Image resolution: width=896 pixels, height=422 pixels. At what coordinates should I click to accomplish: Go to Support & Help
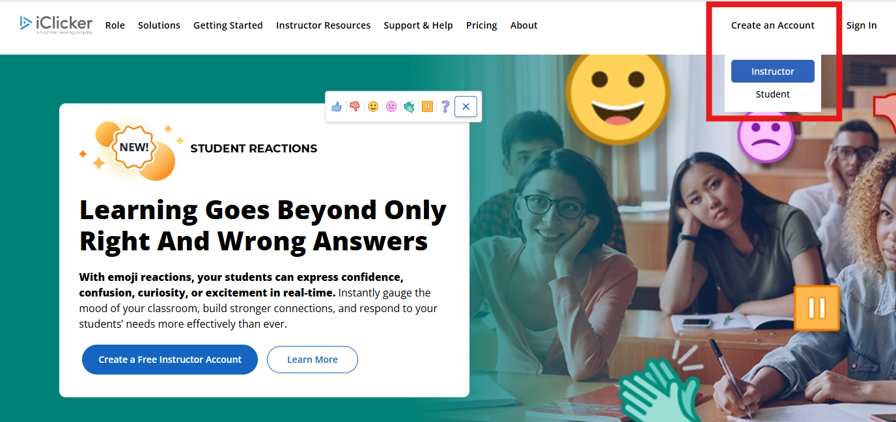[418, 25]
